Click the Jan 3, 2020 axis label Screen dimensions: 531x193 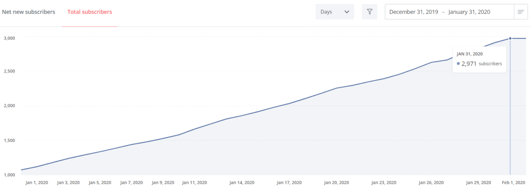point(68,183)
